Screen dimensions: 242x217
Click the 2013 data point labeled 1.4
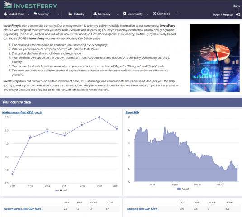tap(30, 138)
